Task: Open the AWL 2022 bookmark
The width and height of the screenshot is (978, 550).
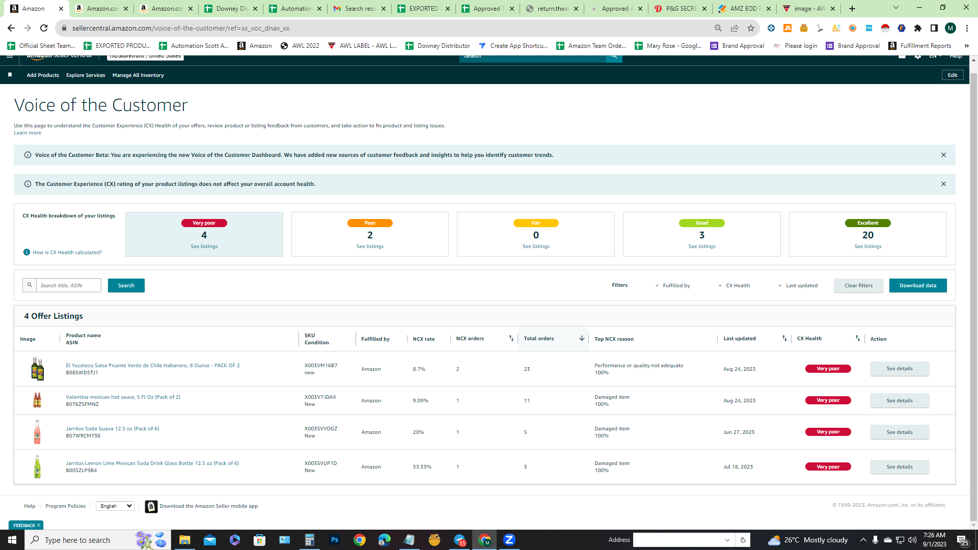Action: pos(300,45)
